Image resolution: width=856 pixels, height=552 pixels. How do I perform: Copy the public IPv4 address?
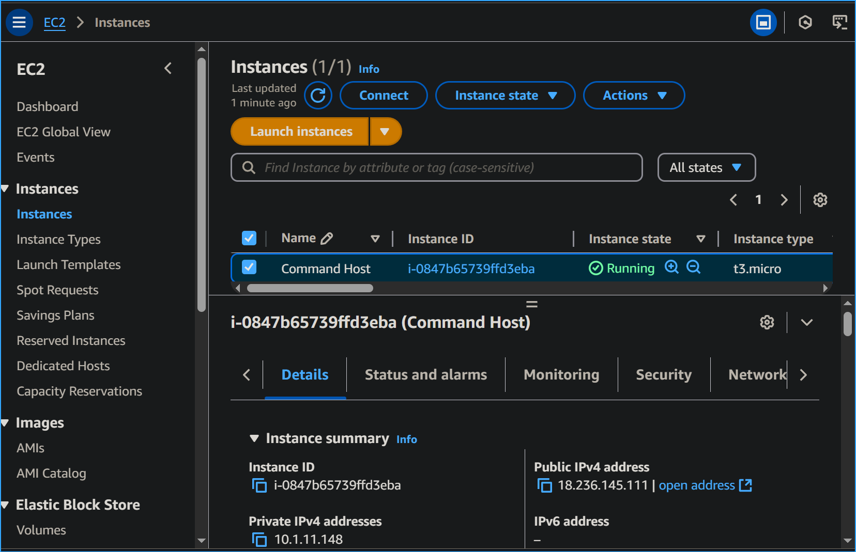click(x=544, y=485)
